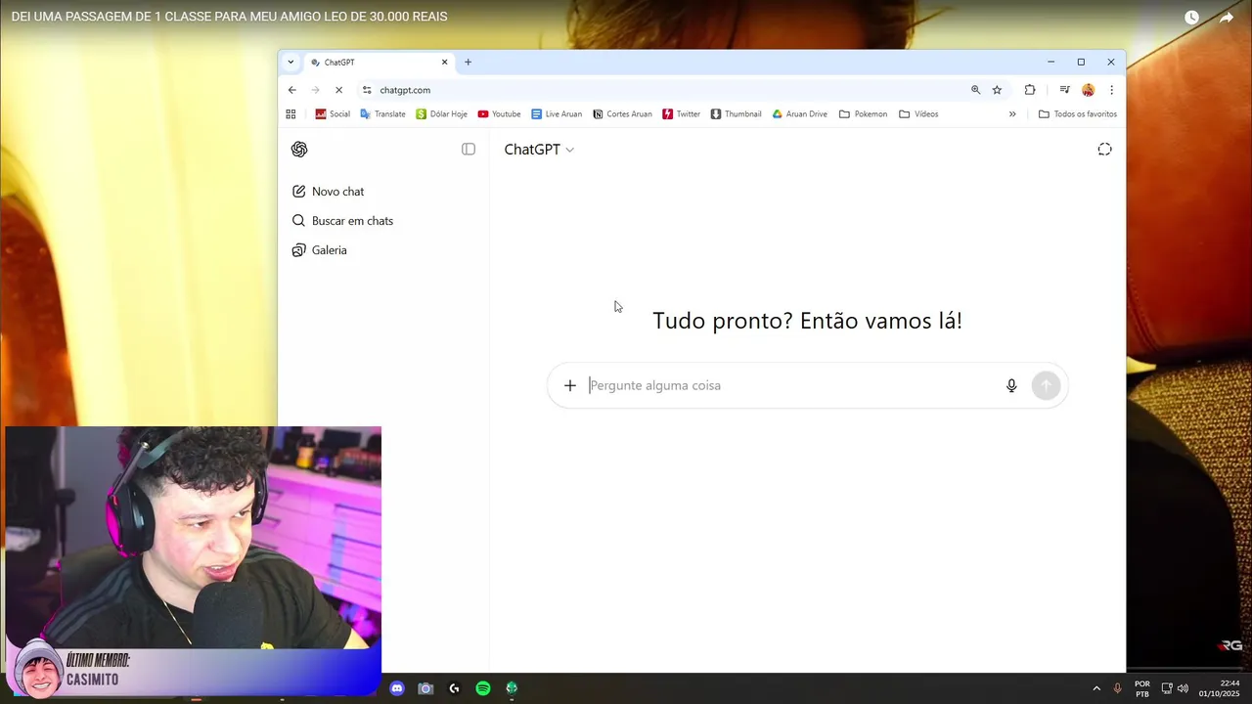Open Buscar em chats
1252x704 pixels.
342,221
